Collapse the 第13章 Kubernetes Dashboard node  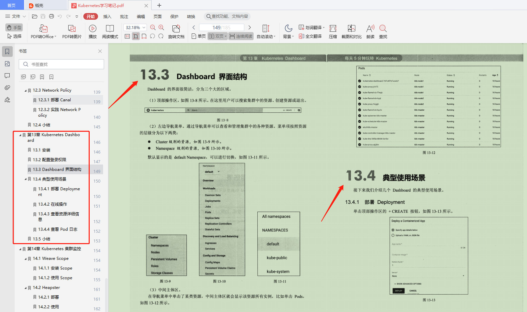coord(20,135)
